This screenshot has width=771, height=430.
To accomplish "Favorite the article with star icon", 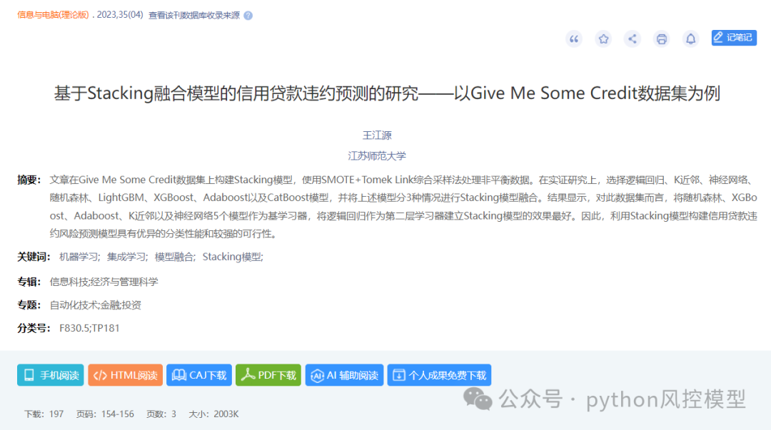I will [603, 39].
